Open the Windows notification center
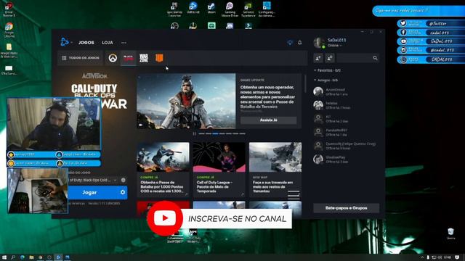The width and height of the screenshot is (465, 261). (457, 258)
